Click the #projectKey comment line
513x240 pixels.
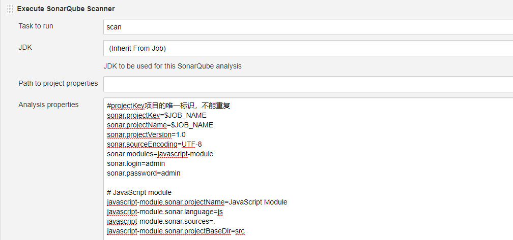168,106
